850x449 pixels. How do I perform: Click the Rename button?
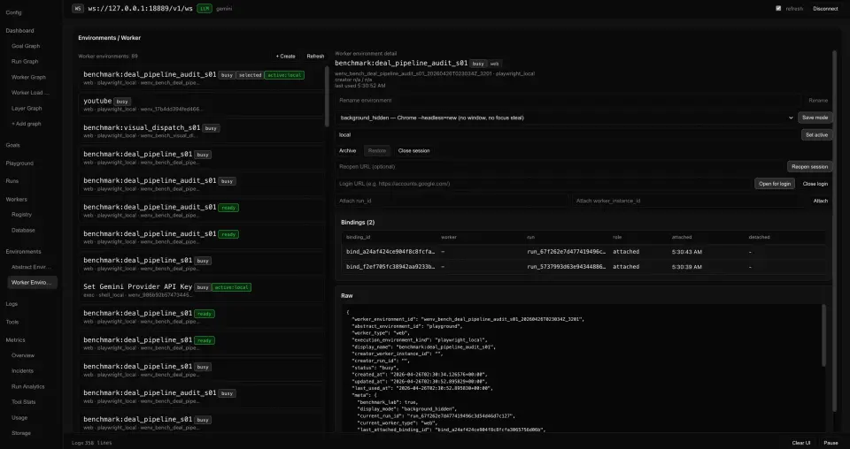818,101
